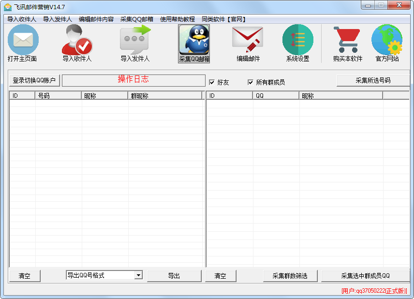Click the 登录切换QQ账户 button

pos(34,80)
